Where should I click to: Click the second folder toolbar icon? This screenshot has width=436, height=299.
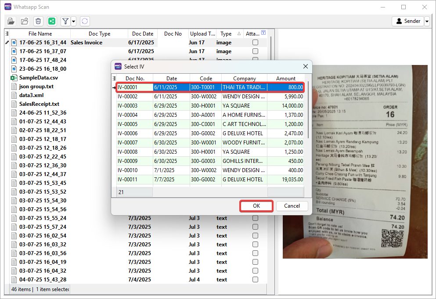pyautogui.click(x=25, y=21)
